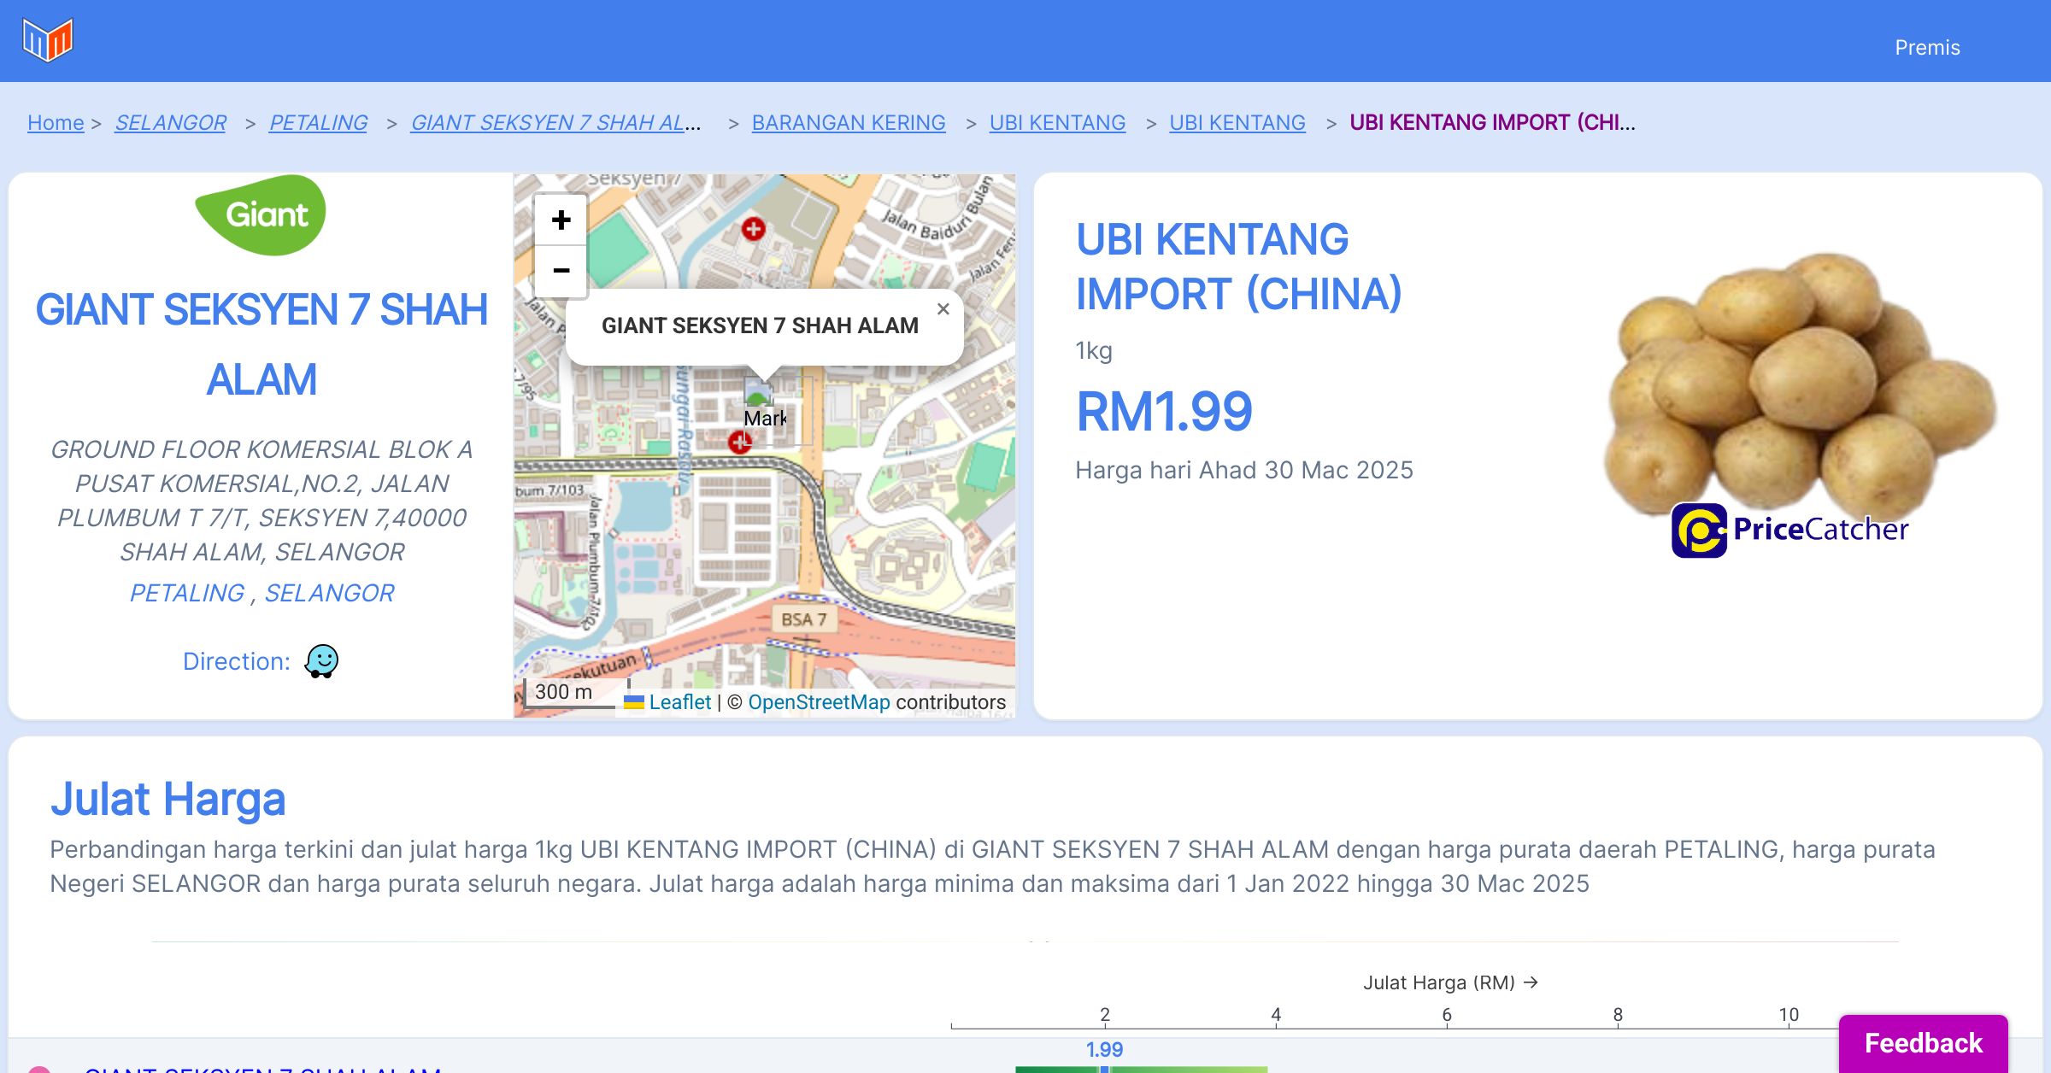Click the Feedback button
Screen dimensions: 2051x1073
pos(1923,1043)
